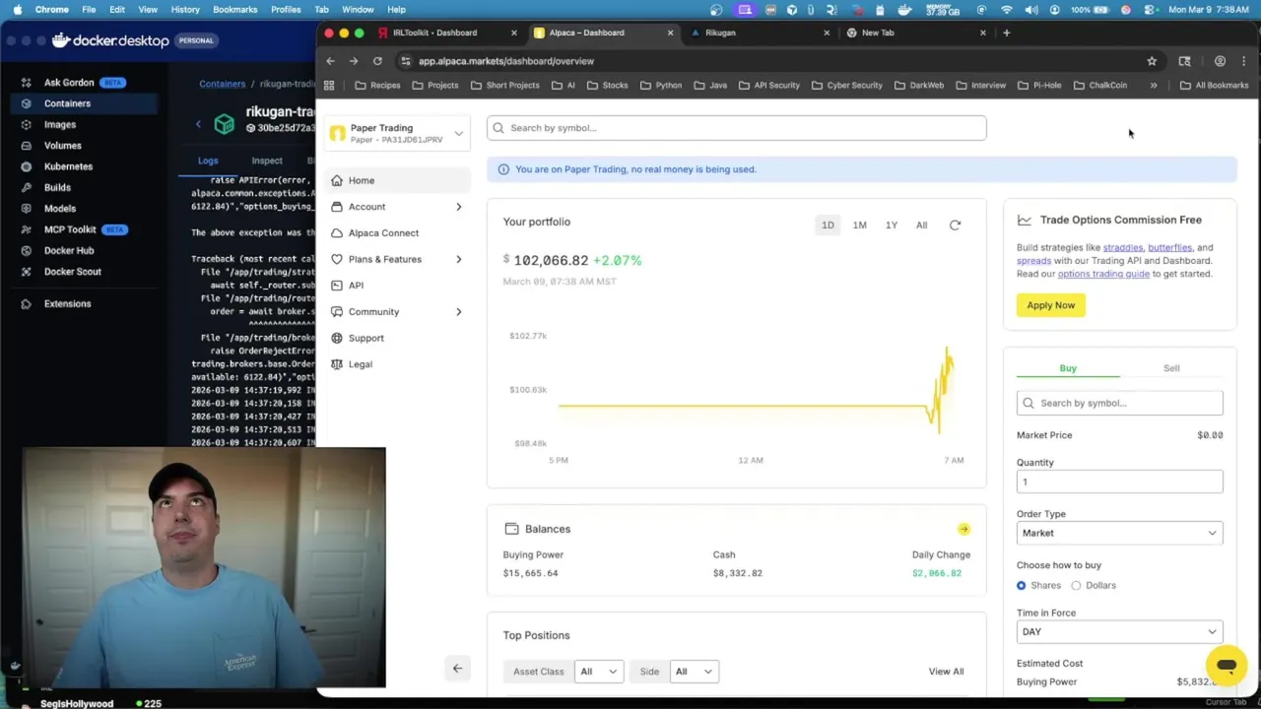Open Asset Class filter dropdown

599,672
